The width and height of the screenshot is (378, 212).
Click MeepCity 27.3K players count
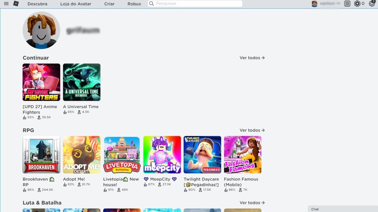coord(164,184)
